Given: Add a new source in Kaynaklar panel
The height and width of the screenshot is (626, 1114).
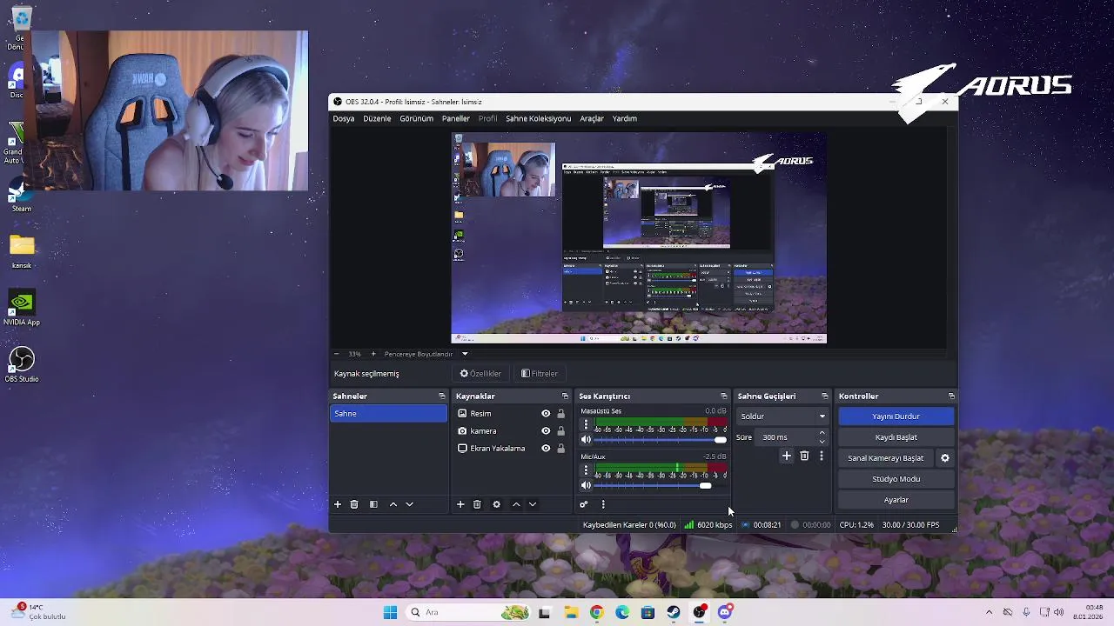Looking at the screenshot, I should (x=460, y=504).
